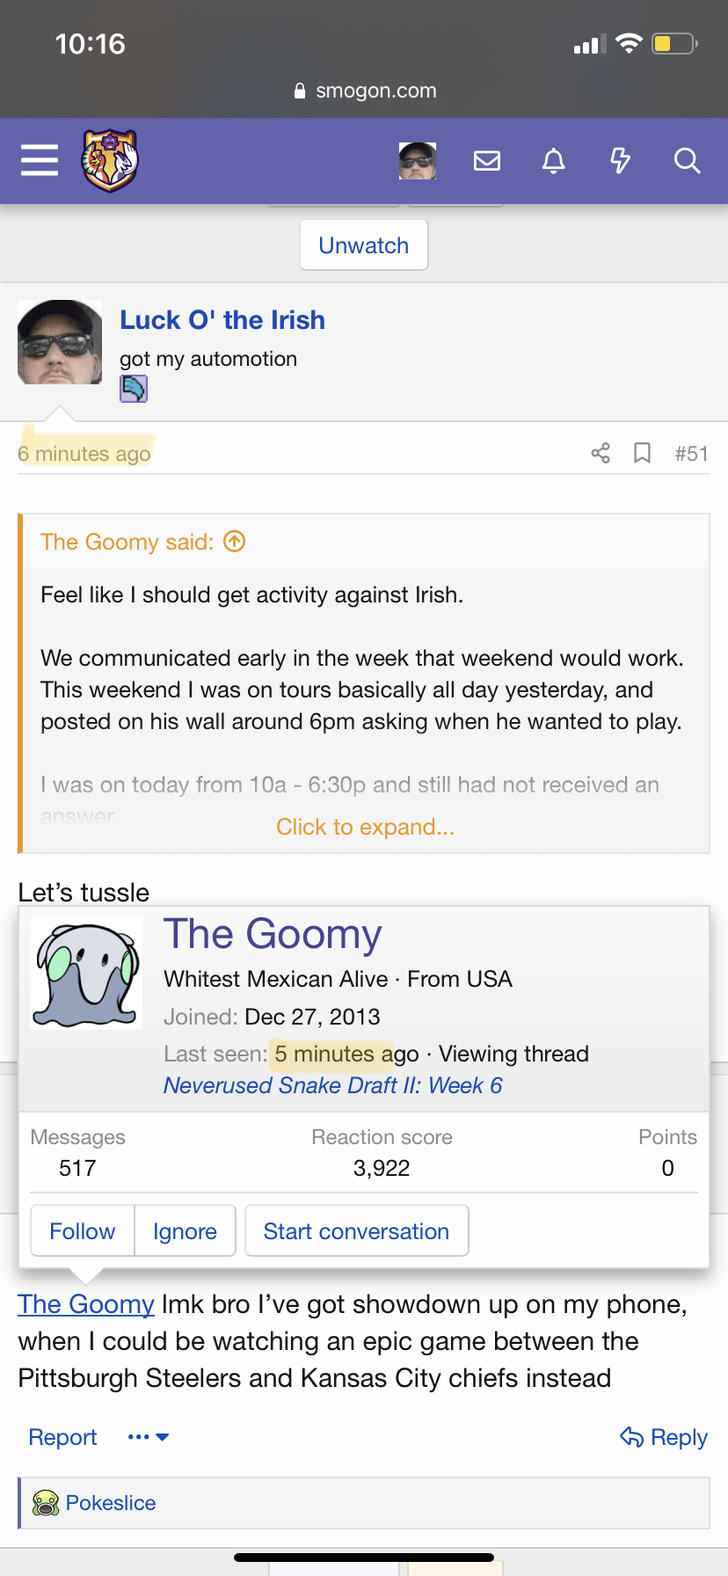Open the inbox envelope icon
Image resolution: width=728 pixels, height=1576 pixels.
point(487,160)
